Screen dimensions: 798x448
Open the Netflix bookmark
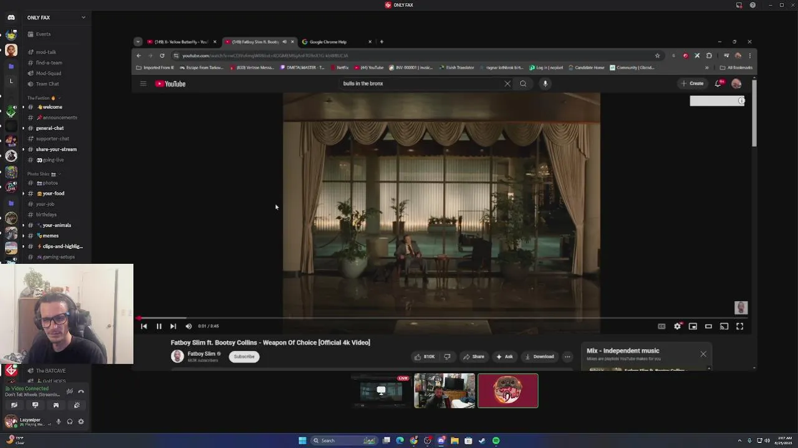[339, 67]
